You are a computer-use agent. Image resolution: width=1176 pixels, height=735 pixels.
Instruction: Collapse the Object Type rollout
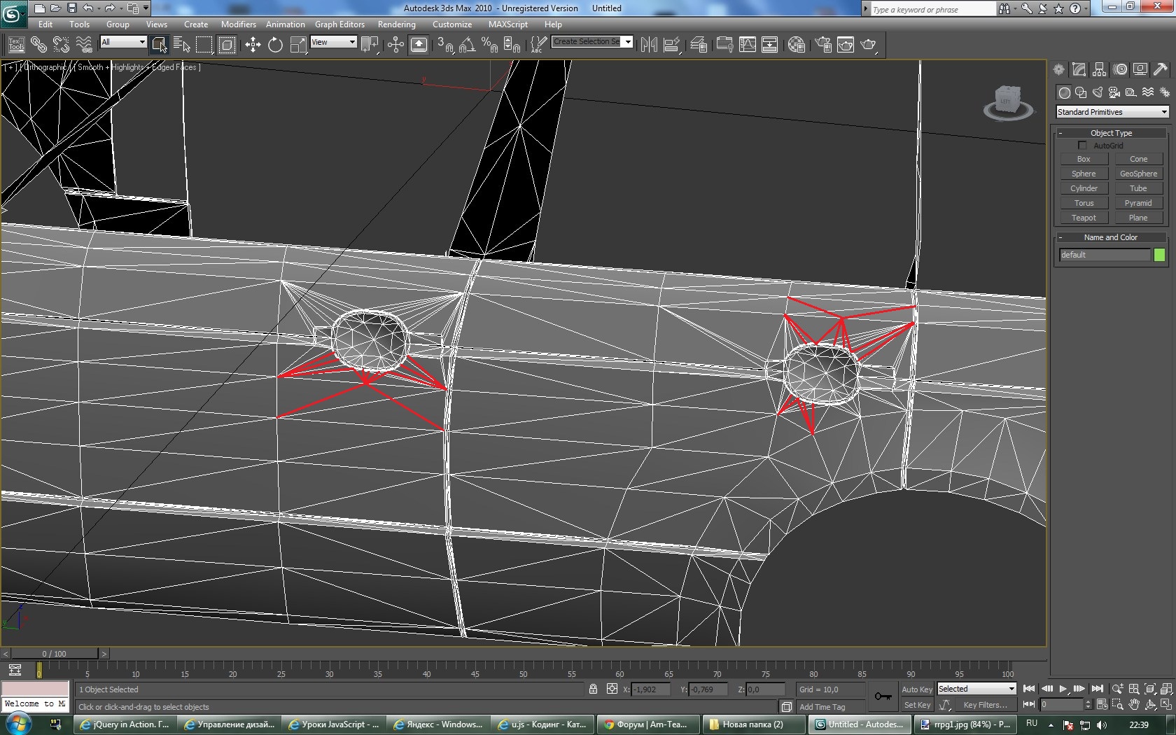tap(1111, 133)
